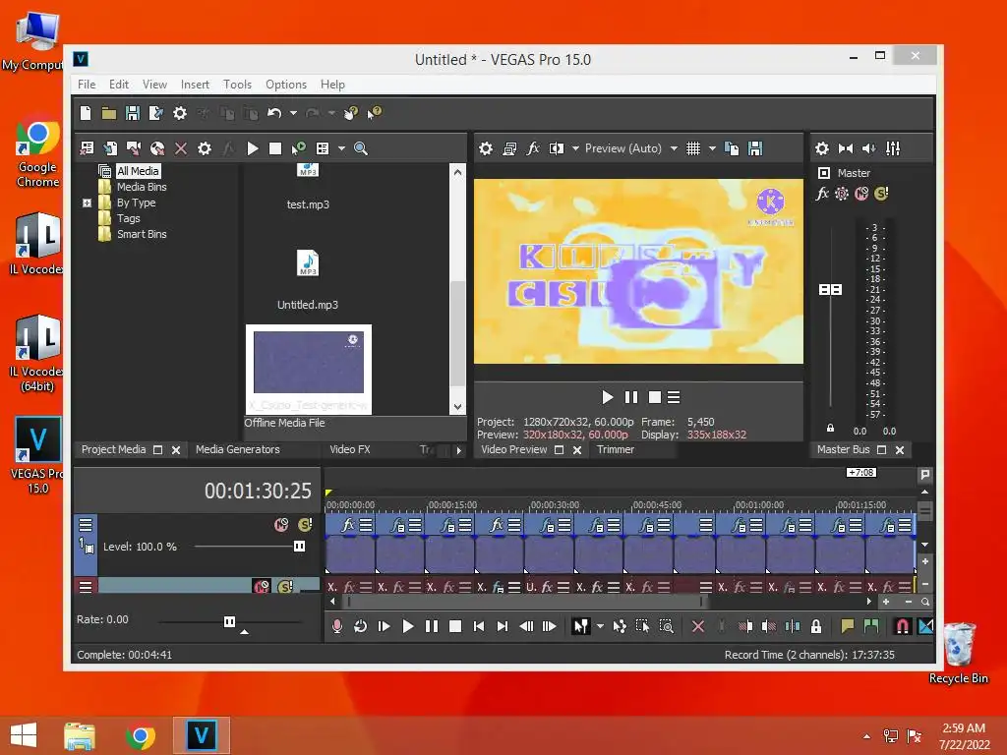Insert a marker with the flag icon

[847, 626]
